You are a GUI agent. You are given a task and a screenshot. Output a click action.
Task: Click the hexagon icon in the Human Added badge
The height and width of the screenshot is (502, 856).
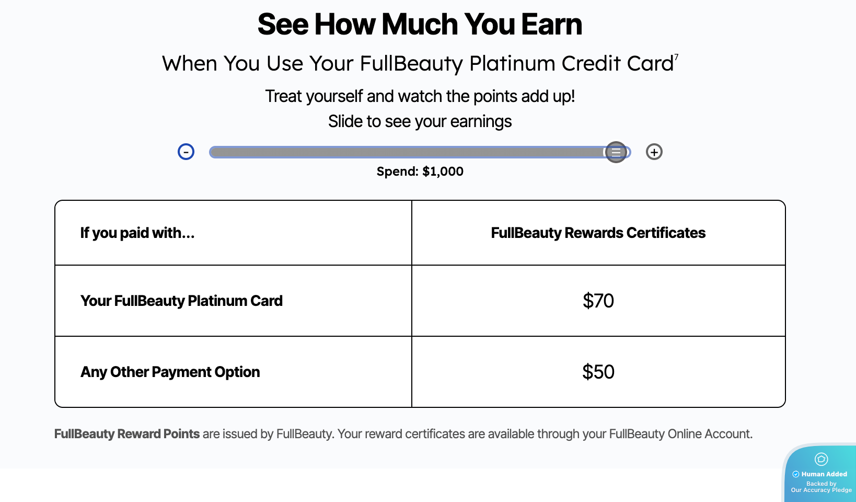pyautogui.click(x=821, y=459)
